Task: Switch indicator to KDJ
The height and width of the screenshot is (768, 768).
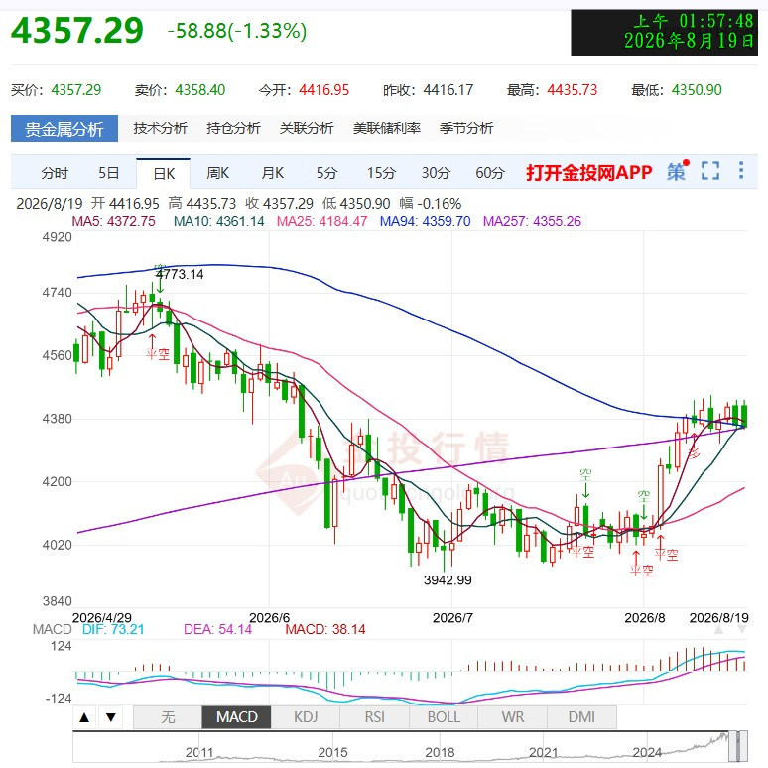Action: click(306, 717)
